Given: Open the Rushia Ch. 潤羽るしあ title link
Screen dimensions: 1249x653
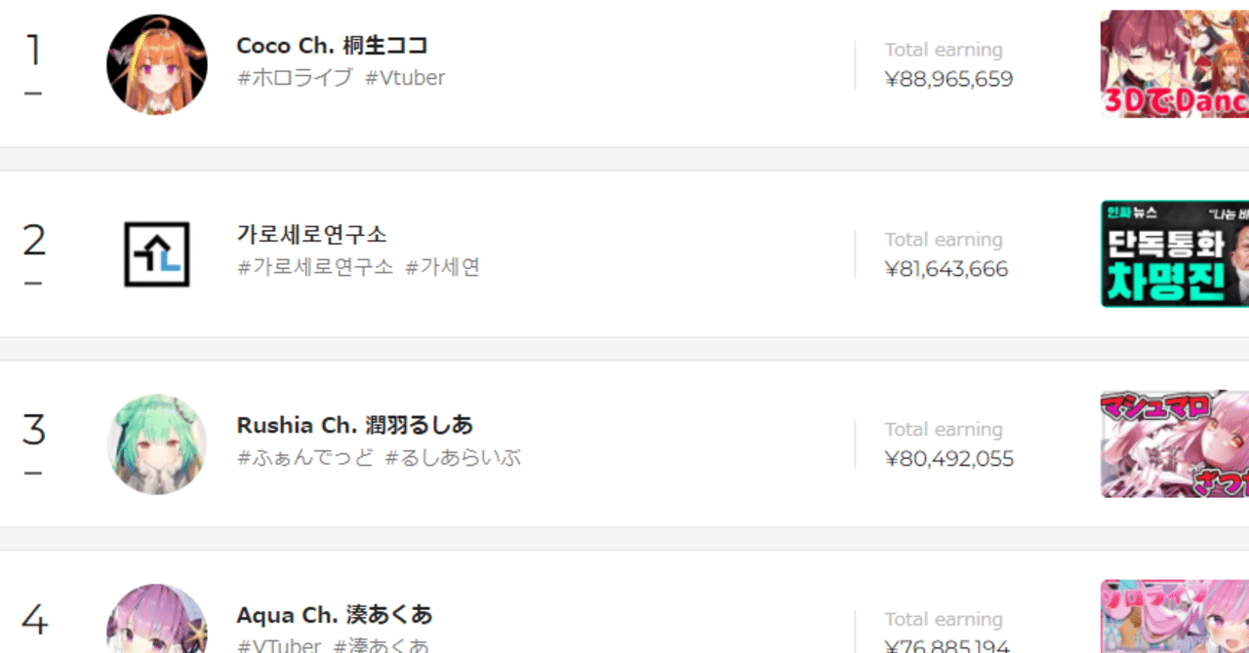Looking at the screenshot, I should pos(354,425).
